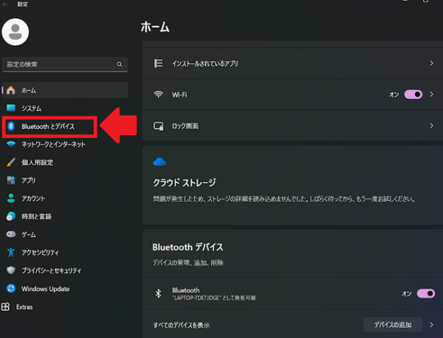This screenshot has width=443, height=338.
Task: Click the Bluetooth デバイス card heading
Action: pos(188,247)
